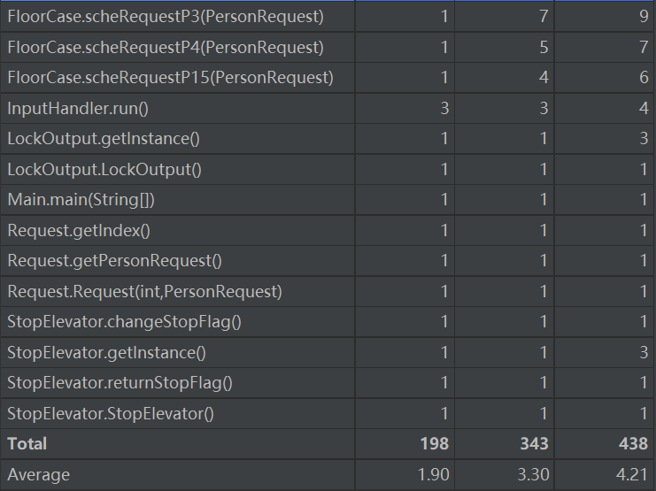This screenshot has height=491, width=656.
Task: Select the FloorCase.scheRequestP3(PersonRequest) method row
Action: point(166,17)
